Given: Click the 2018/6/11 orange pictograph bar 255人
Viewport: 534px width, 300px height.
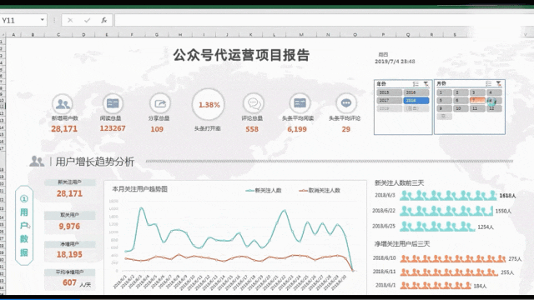Looking at the screenshot, I should click(x=449, y=272).
